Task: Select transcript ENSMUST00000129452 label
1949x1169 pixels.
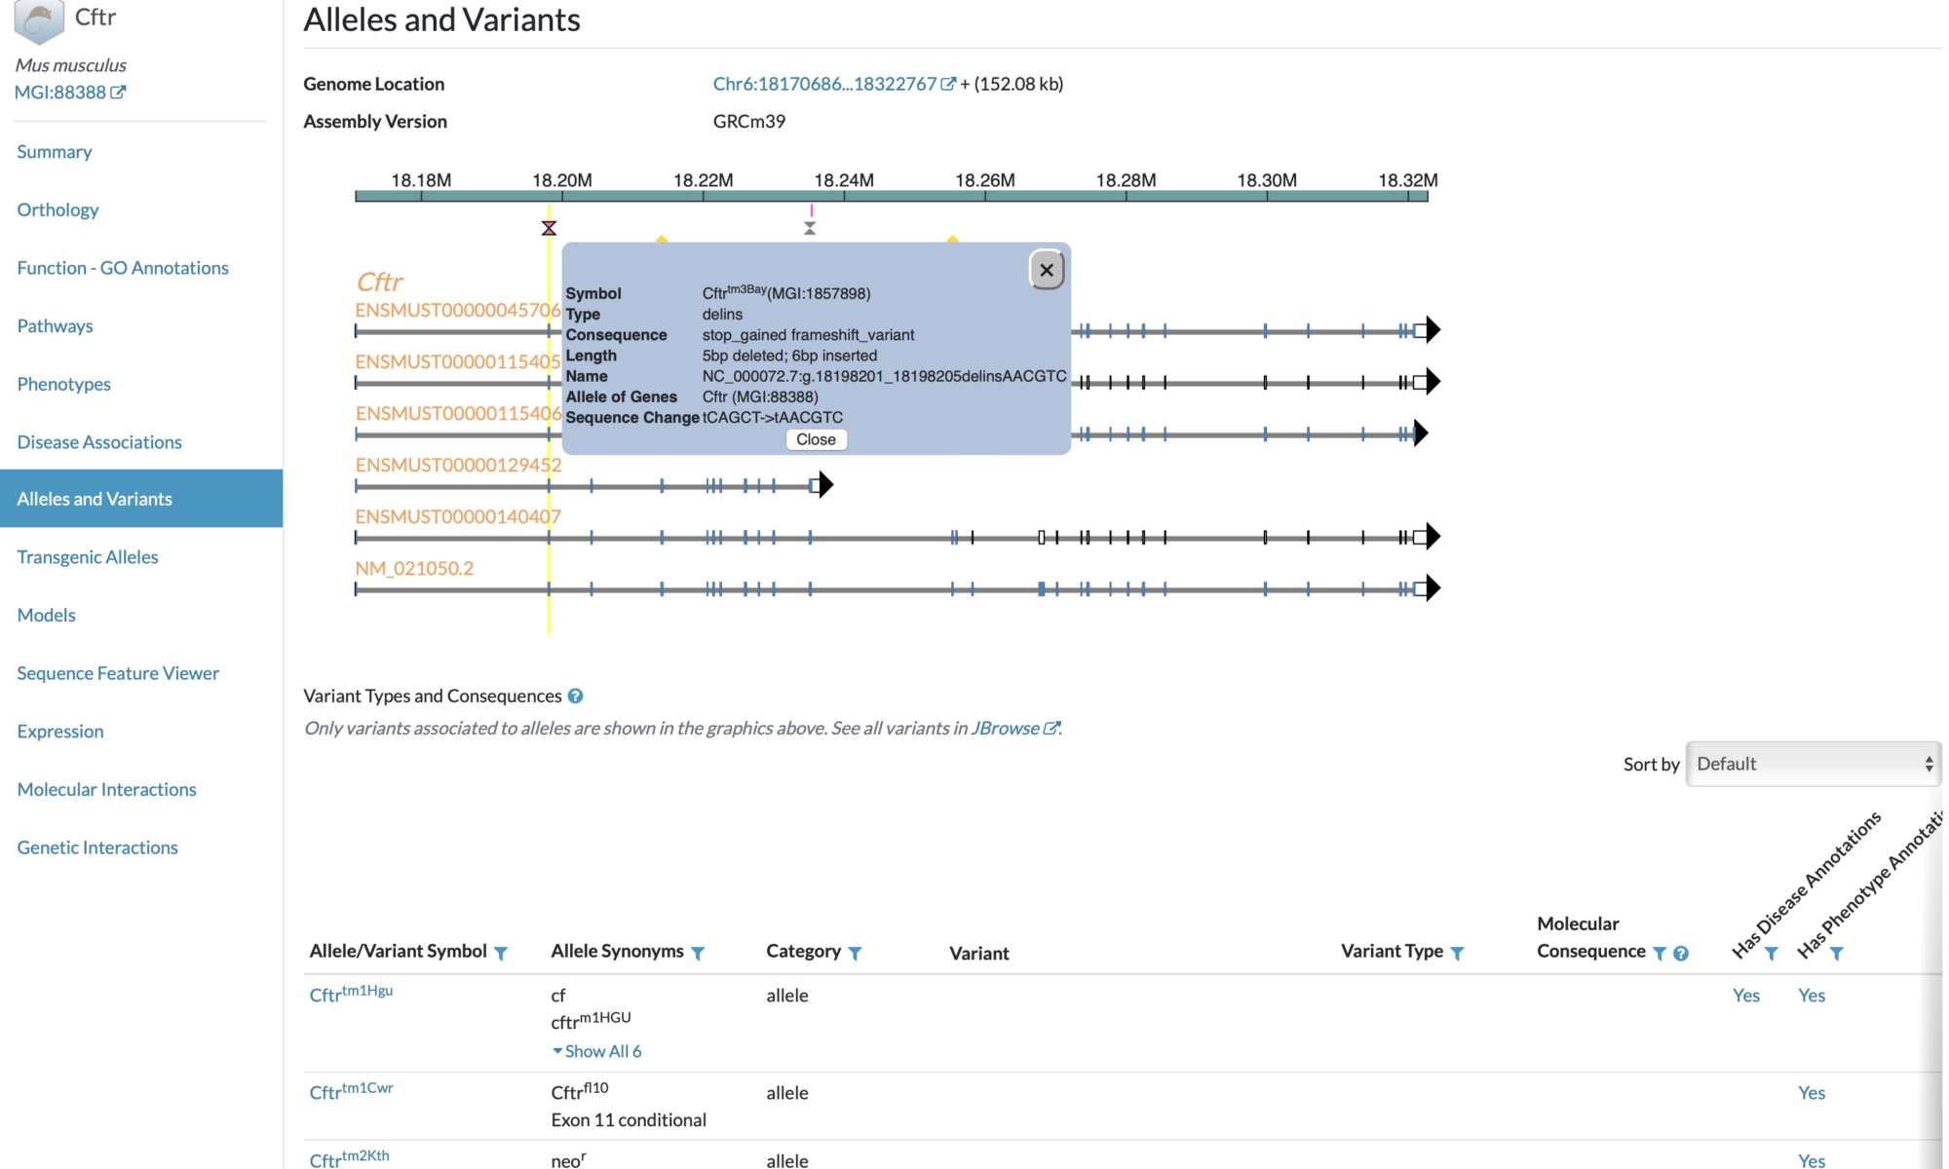Action: 458,465
